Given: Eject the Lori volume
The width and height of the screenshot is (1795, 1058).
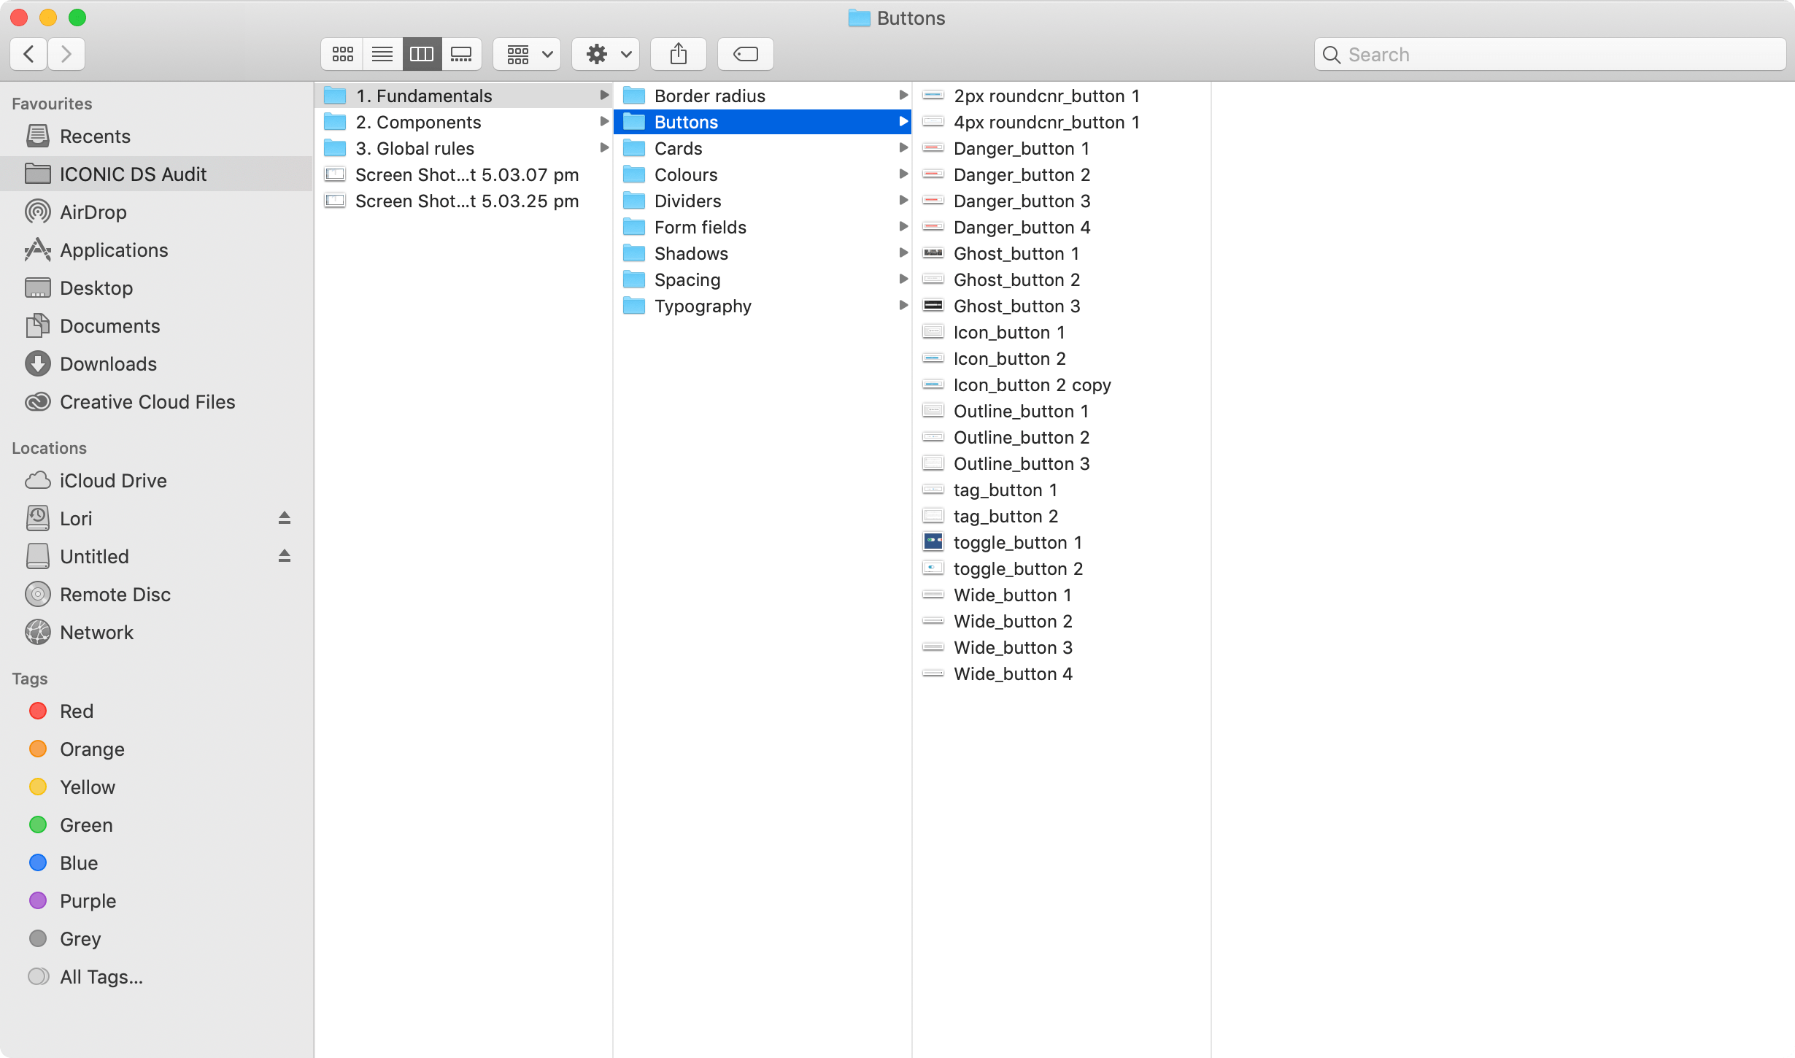Looking at the screenshot, I should [x=285, y=518].
